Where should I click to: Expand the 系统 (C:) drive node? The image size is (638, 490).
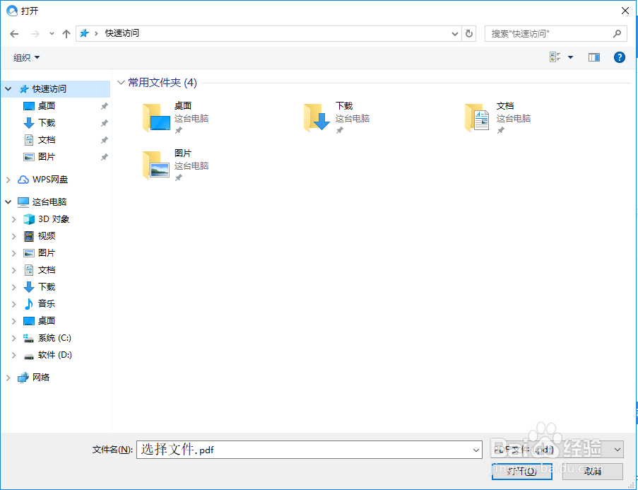coord(13,337)
